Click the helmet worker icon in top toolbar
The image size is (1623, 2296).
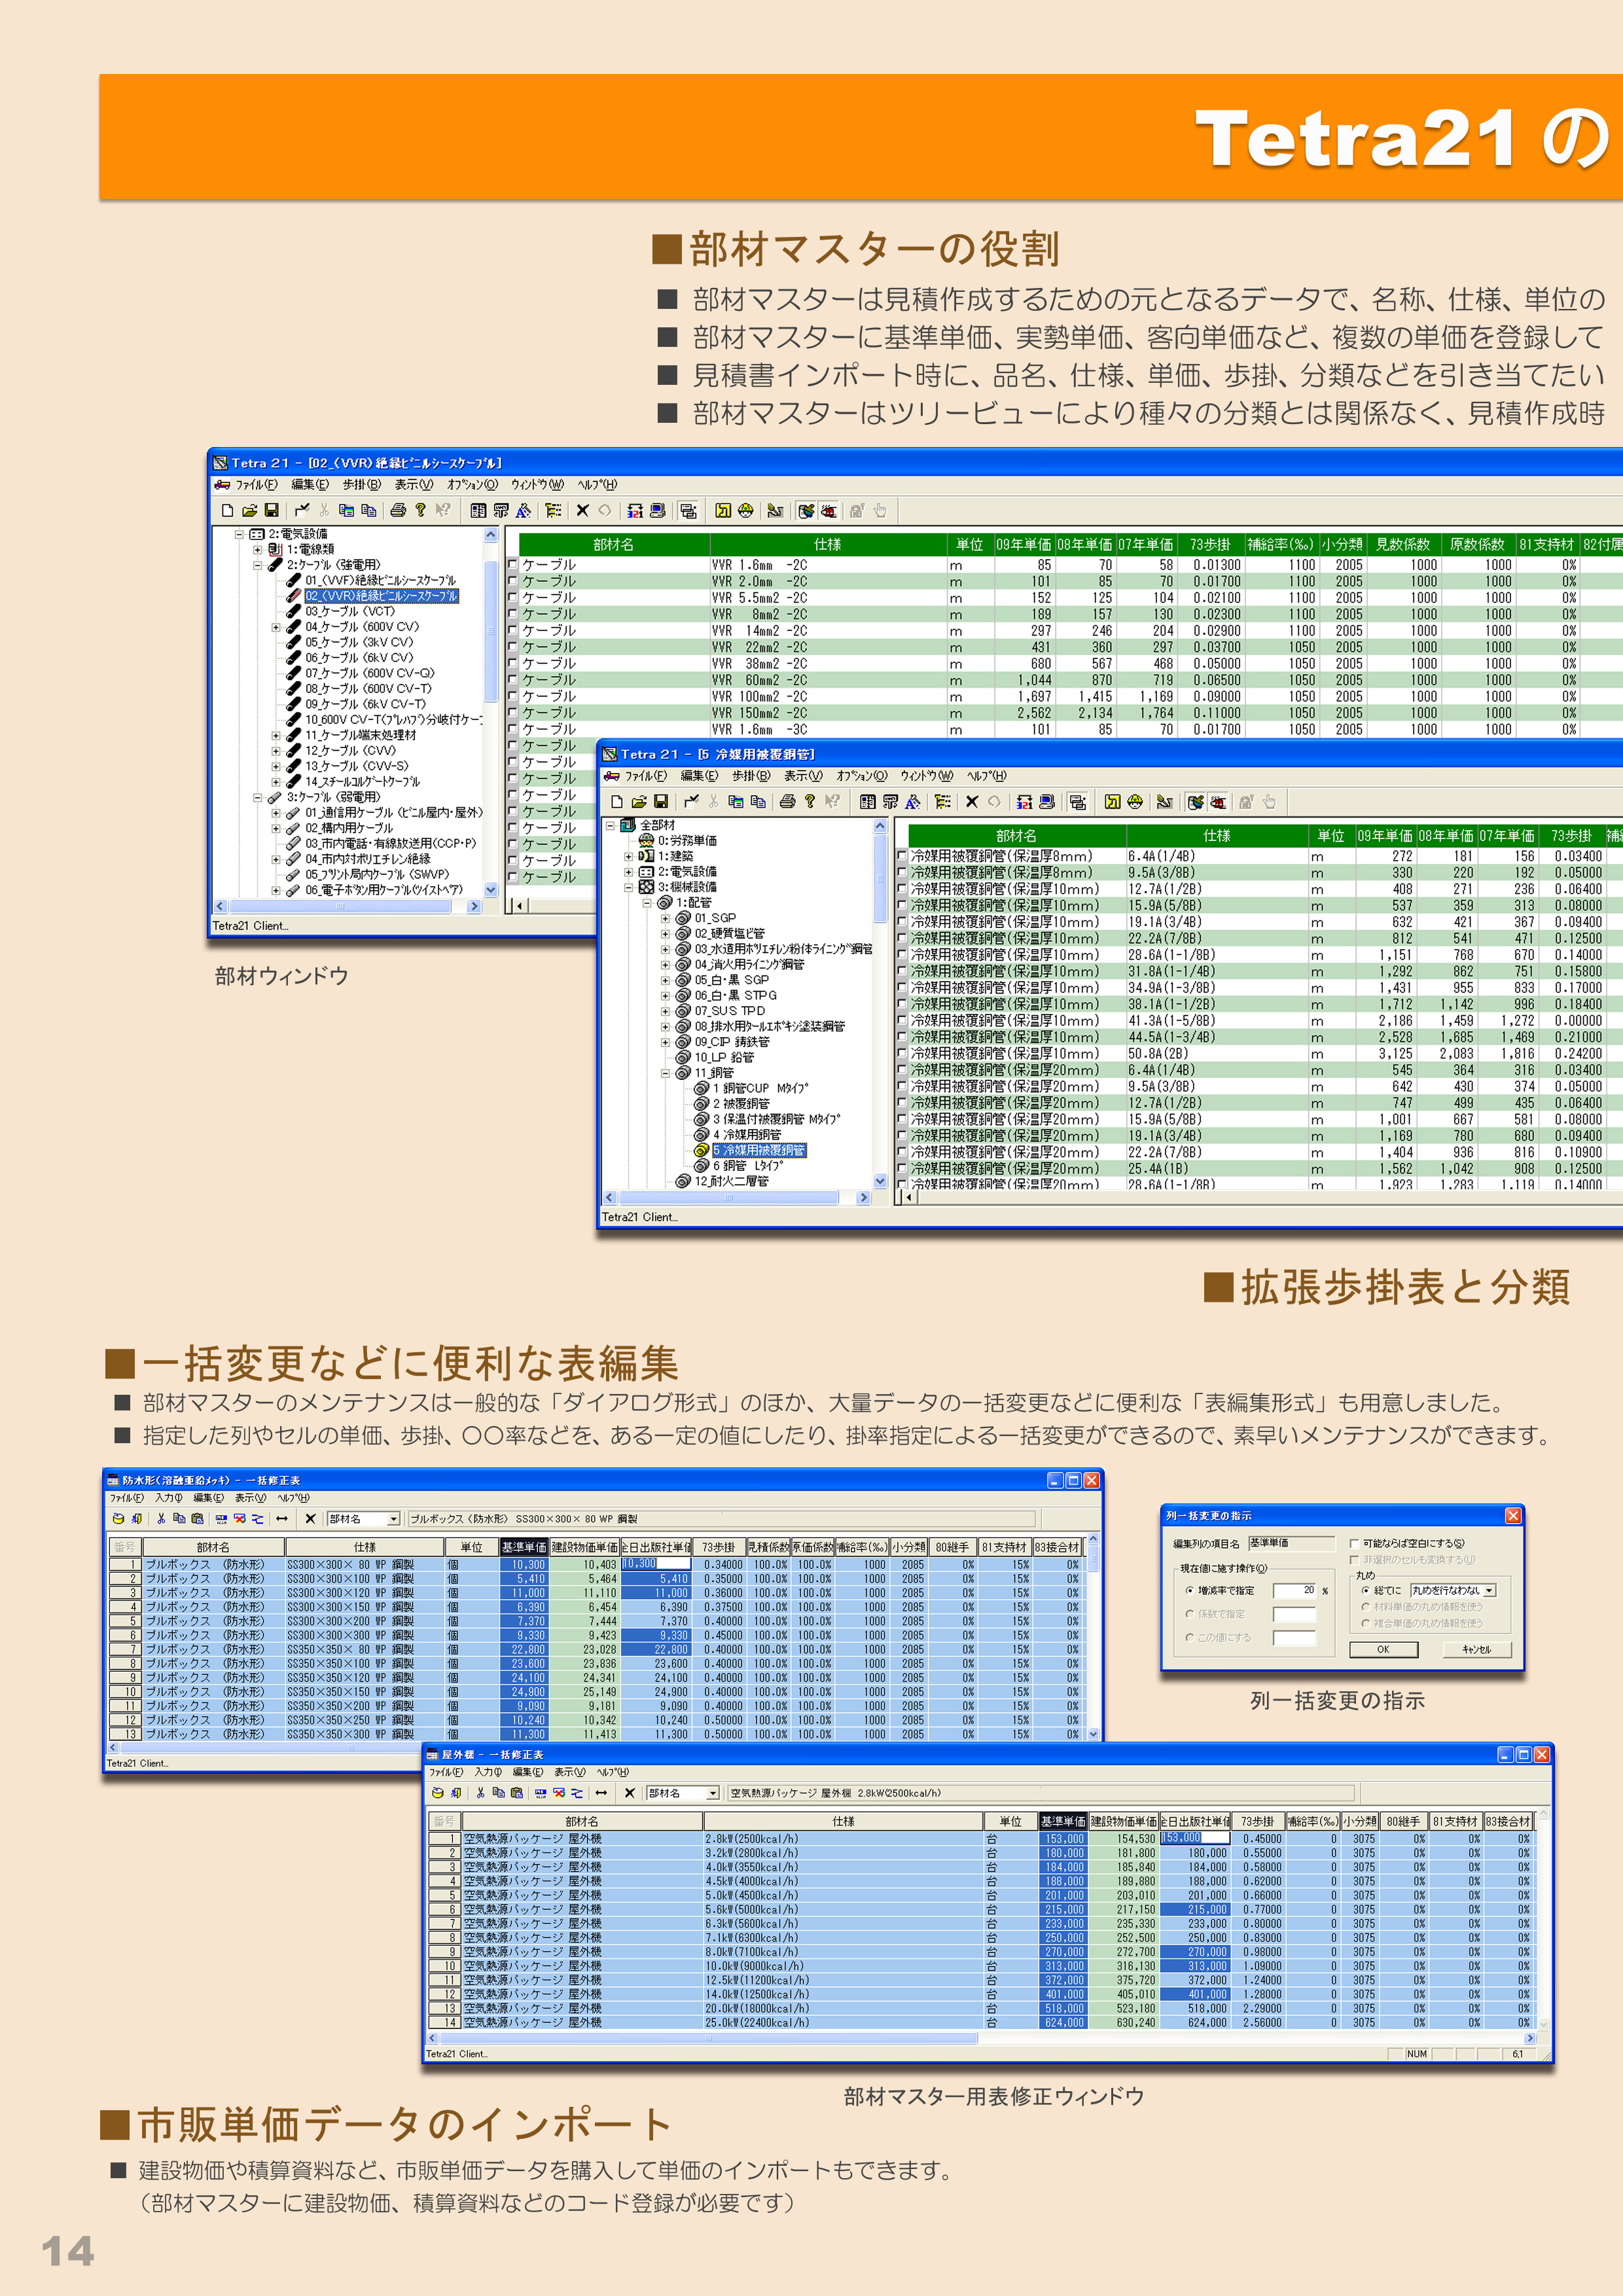(745, 510)
